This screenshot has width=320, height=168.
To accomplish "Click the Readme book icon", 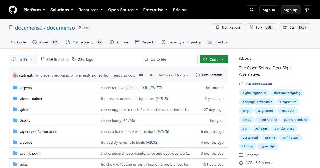I will coord(241,155).
